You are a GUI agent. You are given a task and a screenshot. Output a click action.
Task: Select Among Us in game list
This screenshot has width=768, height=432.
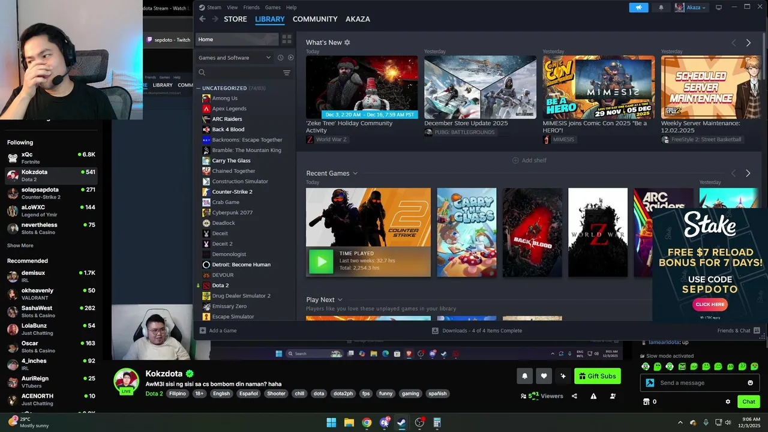(x=224, y=98)
